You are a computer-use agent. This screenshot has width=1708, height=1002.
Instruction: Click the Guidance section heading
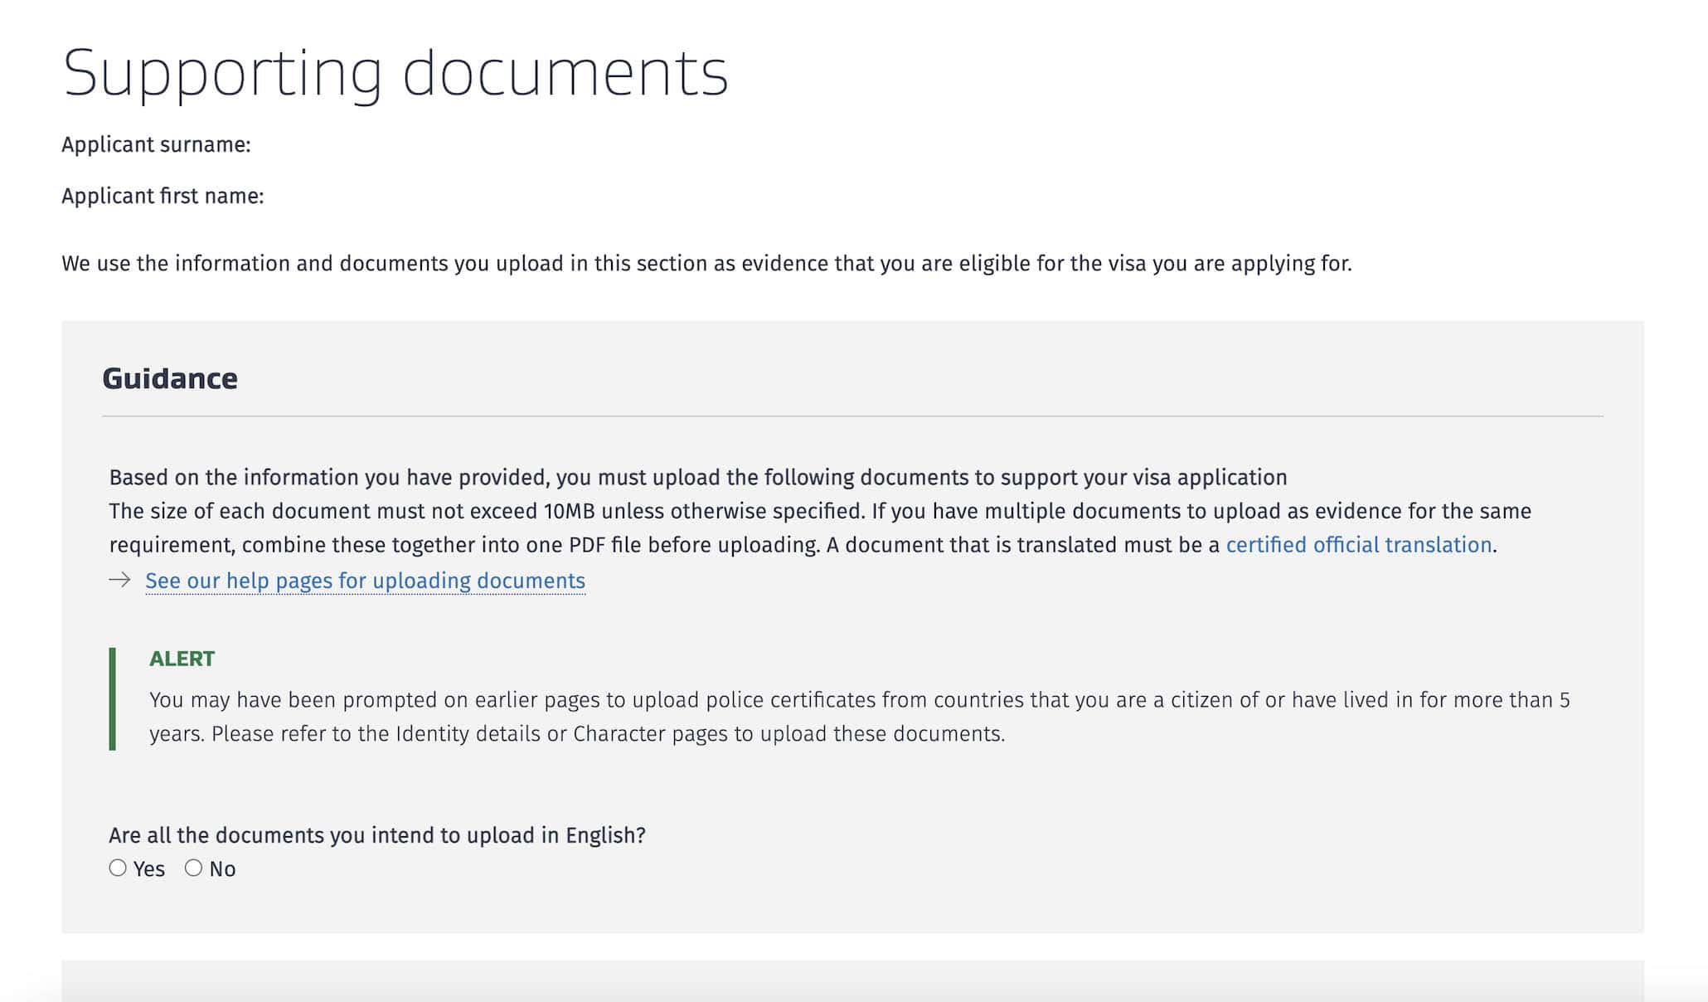(x=169, y=378)
